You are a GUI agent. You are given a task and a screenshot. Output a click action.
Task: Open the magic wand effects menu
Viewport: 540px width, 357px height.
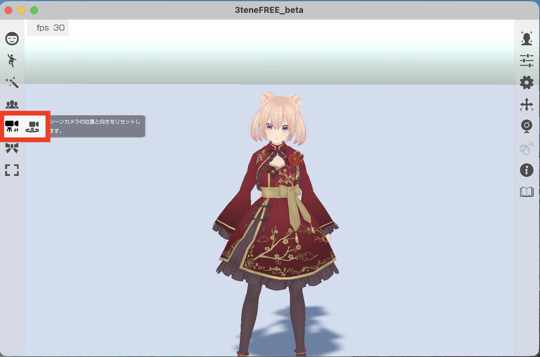click(12, 82)
